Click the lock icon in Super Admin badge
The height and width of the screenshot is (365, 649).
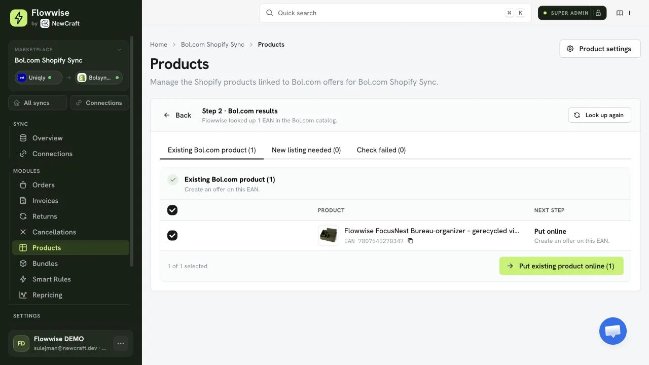pos(598,13)
